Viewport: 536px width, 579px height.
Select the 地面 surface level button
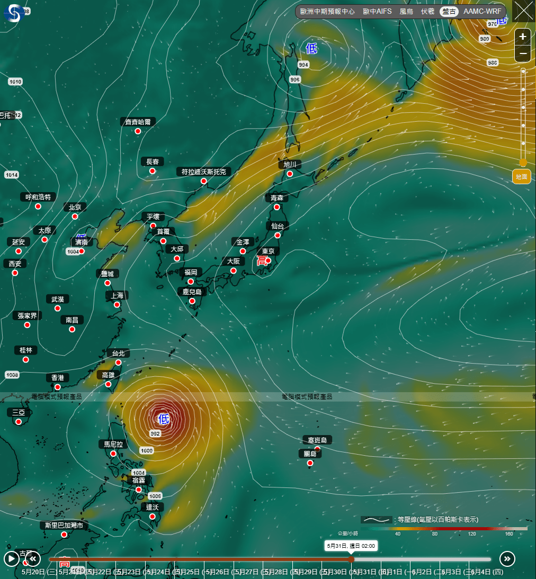coord(522,177)
